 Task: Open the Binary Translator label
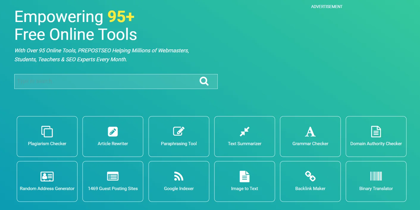(x=376, y=189)
